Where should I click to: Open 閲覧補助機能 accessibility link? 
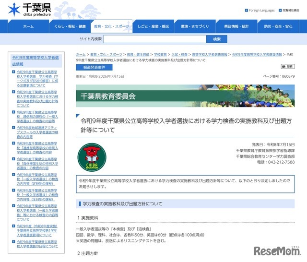[291, 11]
